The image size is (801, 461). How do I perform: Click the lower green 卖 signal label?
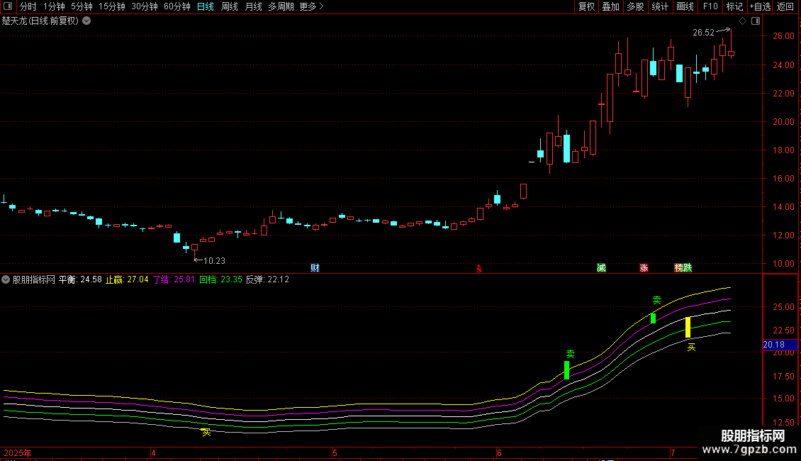point(571,354)
